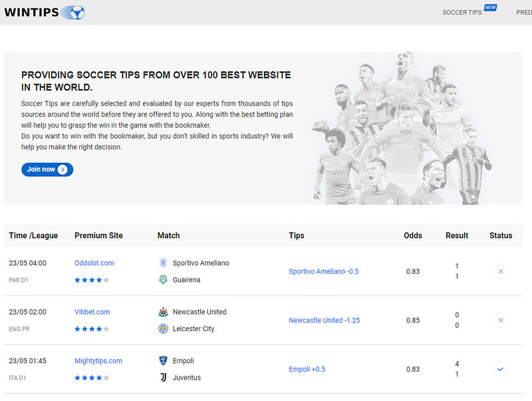The height and width of the screenshot is (401, 532).
Task: Click the Match column header
Action: (169, 235)
